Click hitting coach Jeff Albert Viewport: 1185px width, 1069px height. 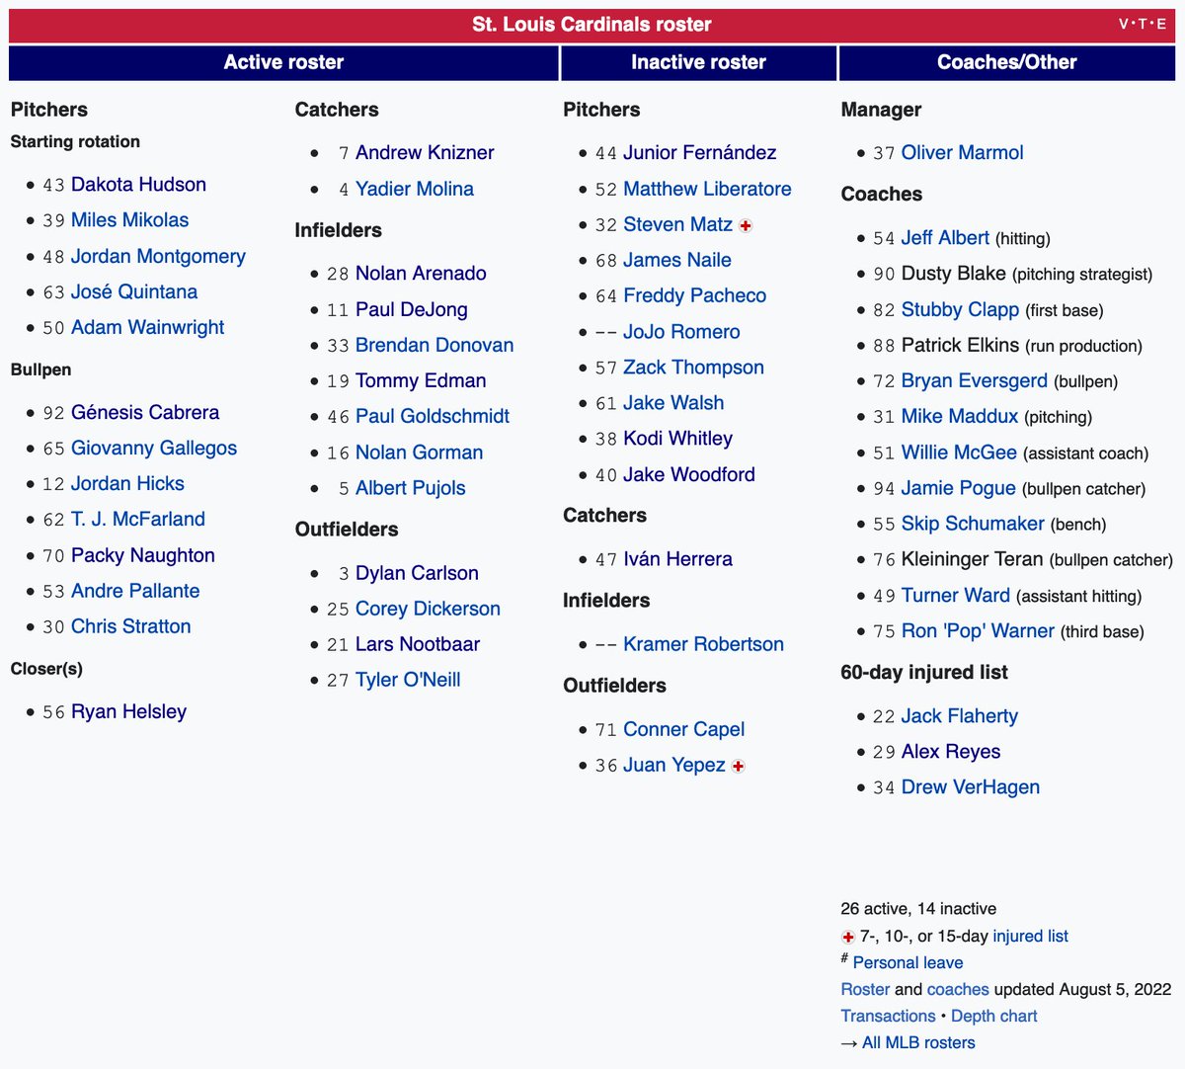tap(945, 238)
